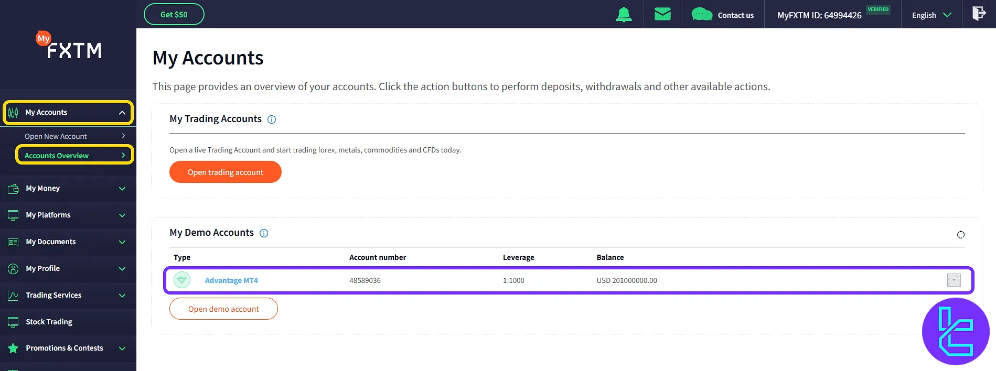Click the notification bell icon
Screen dimensions: 996x371
tap(624, 15)
